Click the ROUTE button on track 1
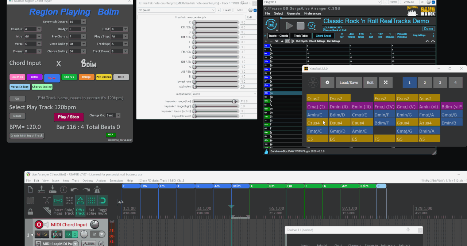Screen dimensions: 467x246 click(57, 234)
